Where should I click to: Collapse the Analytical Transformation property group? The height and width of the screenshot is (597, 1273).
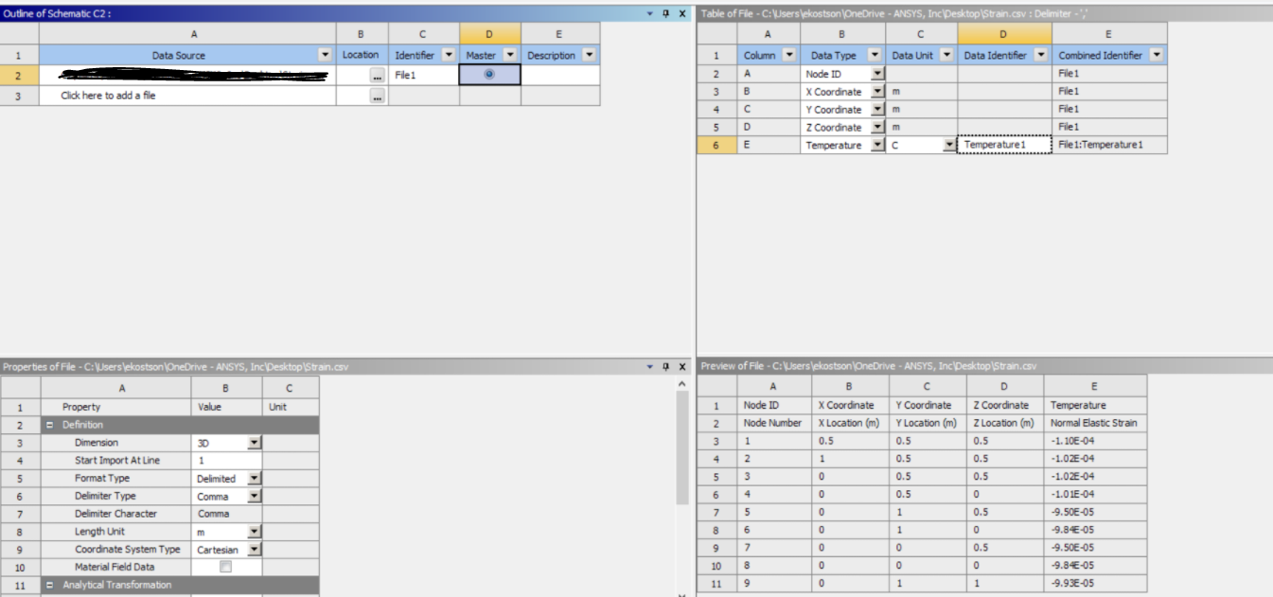pyautogui.click(x=49, y=585)
